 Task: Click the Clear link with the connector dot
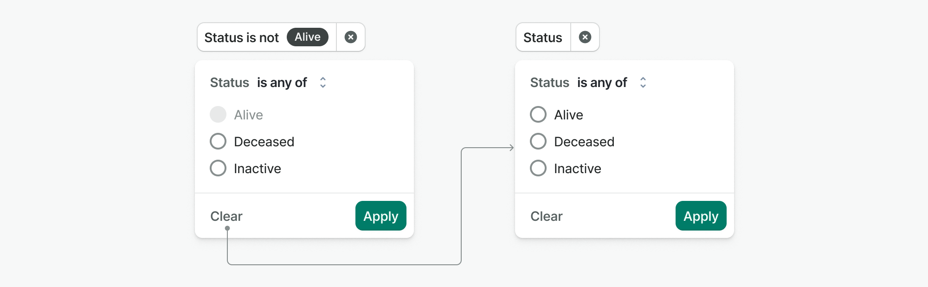coord(226,216)
